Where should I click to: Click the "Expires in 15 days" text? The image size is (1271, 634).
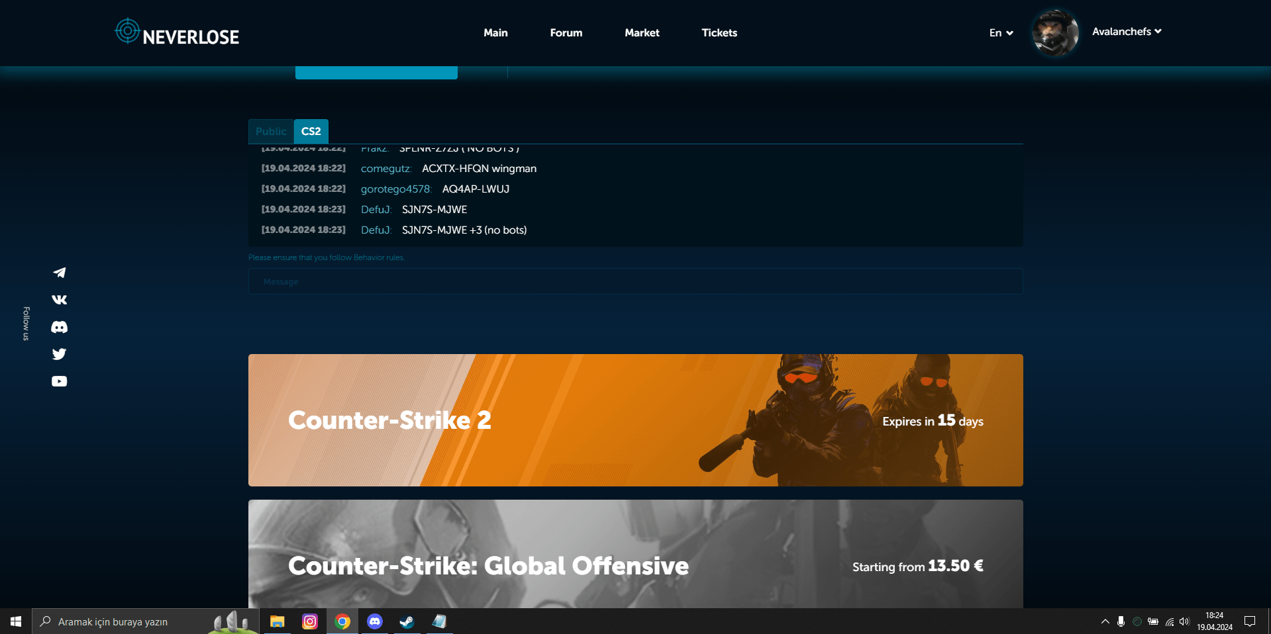coord(933,421)
